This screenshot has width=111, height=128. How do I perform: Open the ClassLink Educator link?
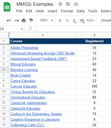click(25, 109)
